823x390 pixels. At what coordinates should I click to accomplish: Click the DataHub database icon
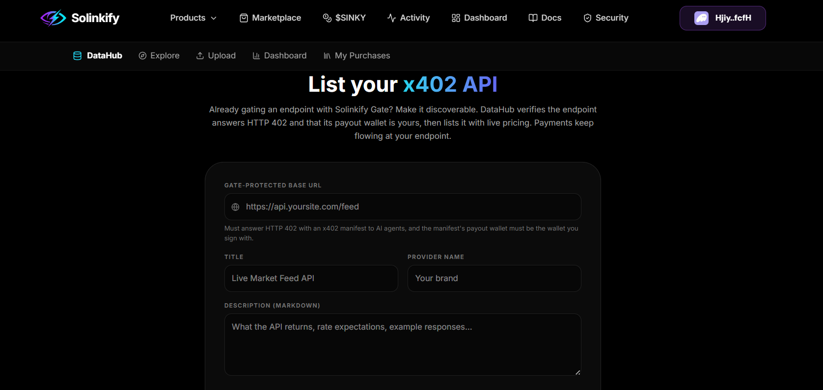coord(77,56)
